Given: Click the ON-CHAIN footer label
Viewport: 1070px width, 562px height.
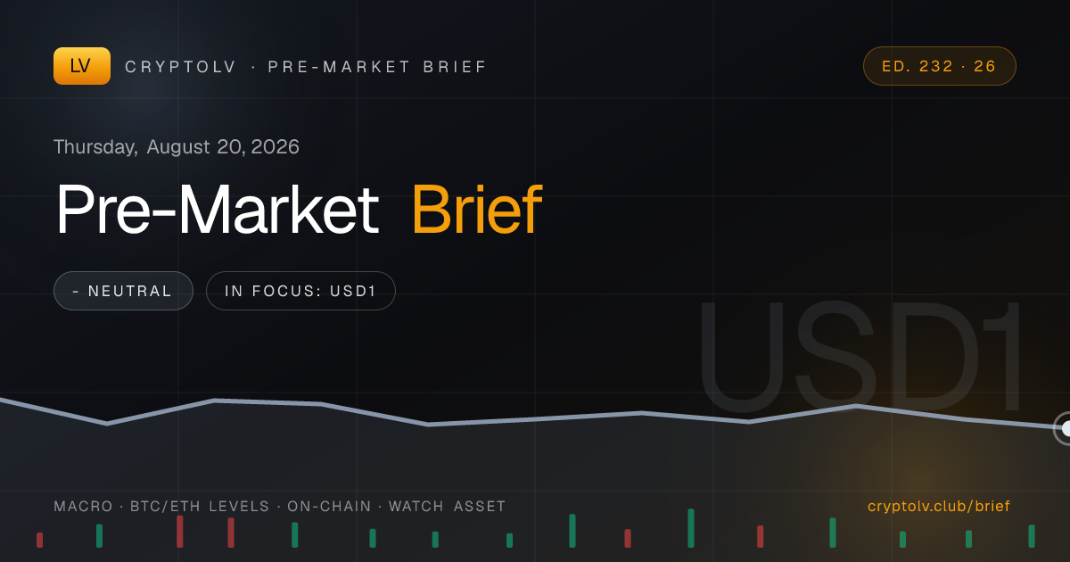Looking at the screenshot, I should click(x=329, y=507).
